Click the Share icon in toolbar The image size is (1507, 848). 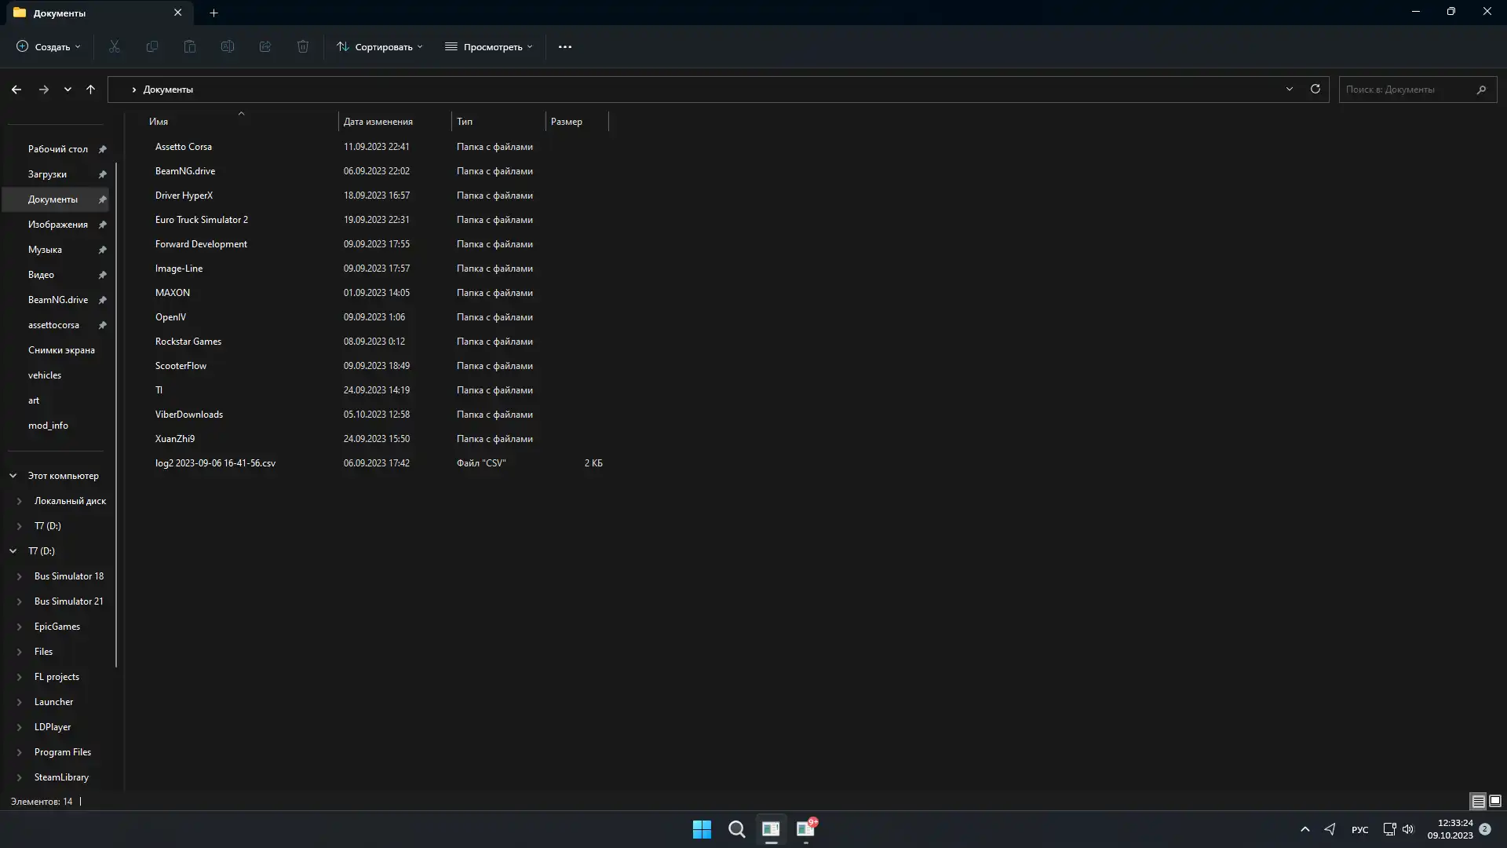[x=265, y=46]
